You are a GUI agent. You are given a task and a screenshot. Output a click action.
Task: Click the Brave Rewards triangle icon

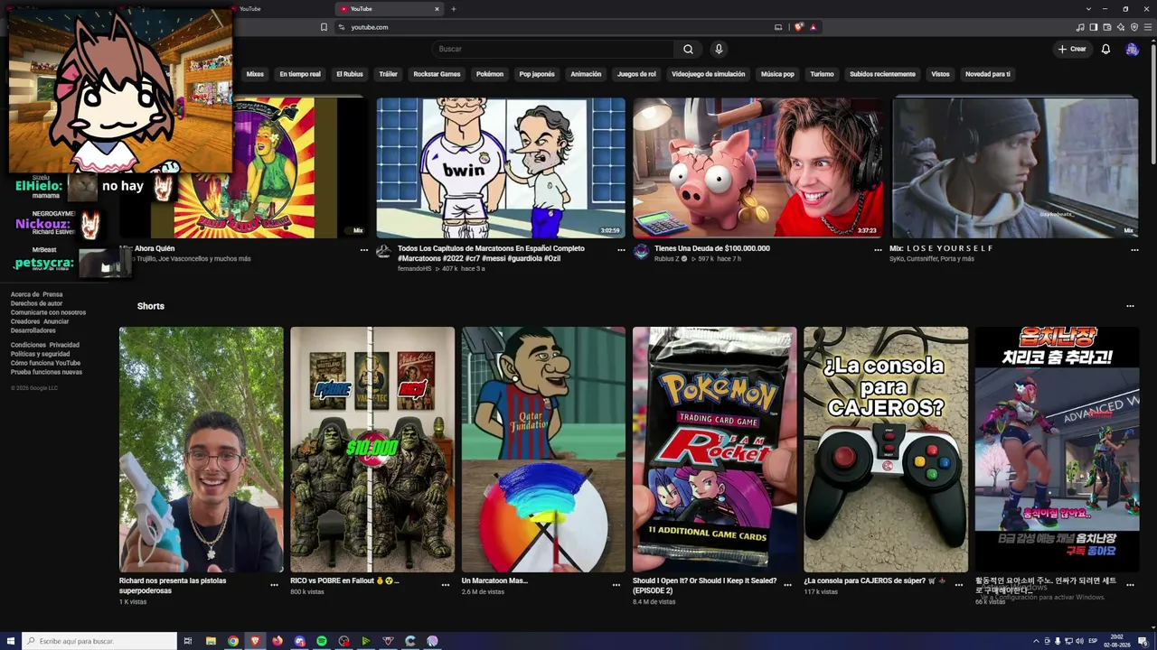click(814, 27)
